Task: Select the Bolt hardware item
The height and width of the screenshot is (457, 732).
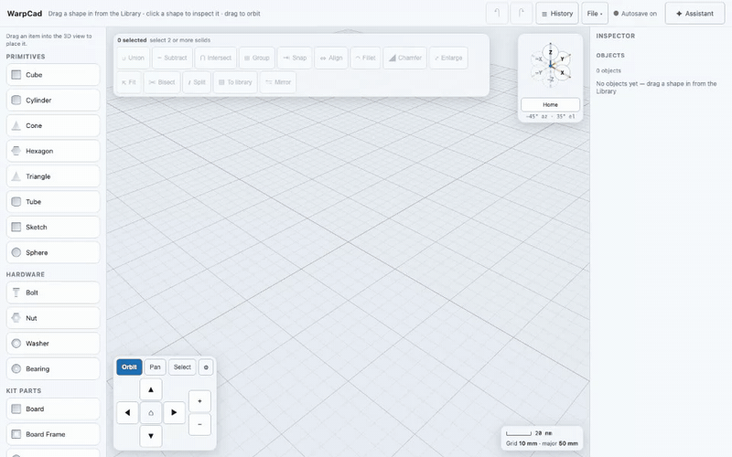Action: [x=53, y=292]
